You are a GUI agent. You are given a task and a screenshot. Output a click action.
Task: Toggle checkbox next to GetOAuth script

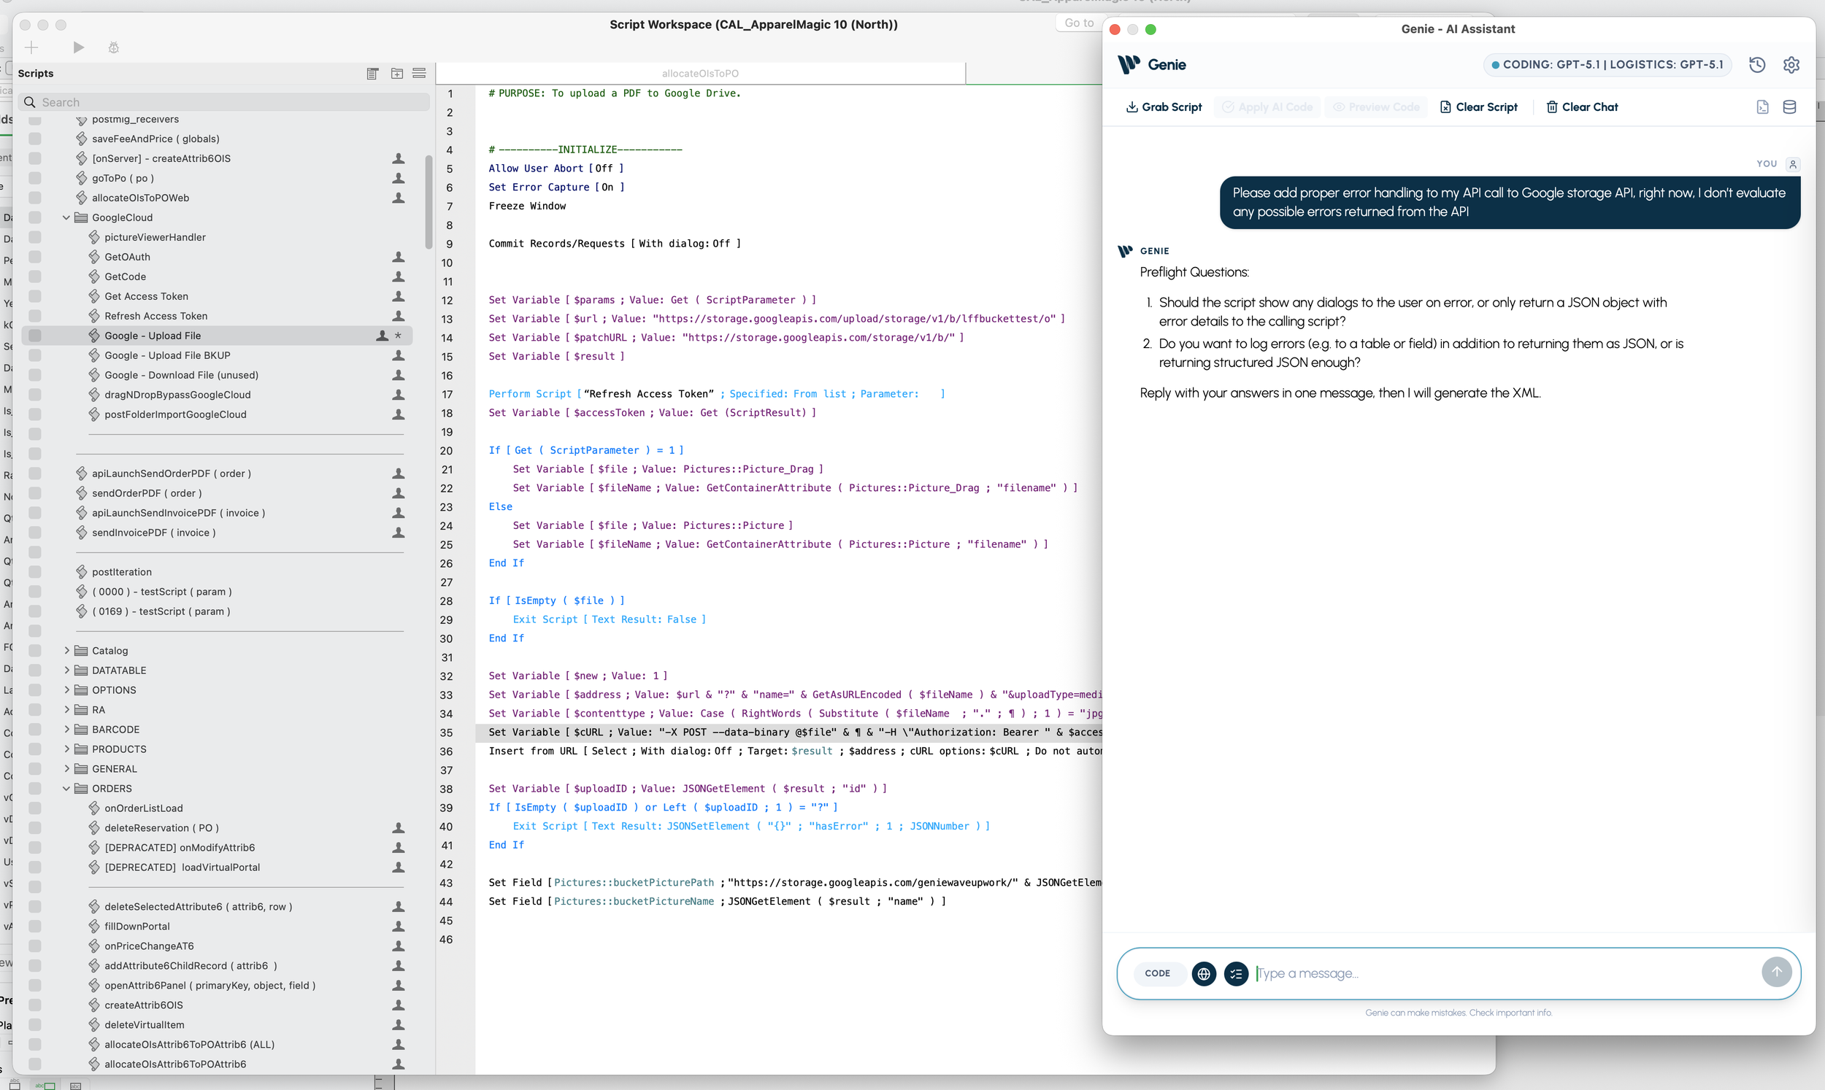(34, 257)
